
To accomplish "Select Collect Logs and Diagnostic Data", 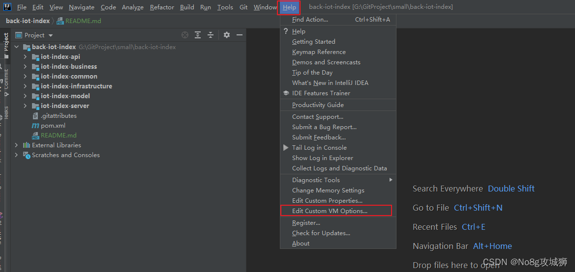I will tap(338, 168).
